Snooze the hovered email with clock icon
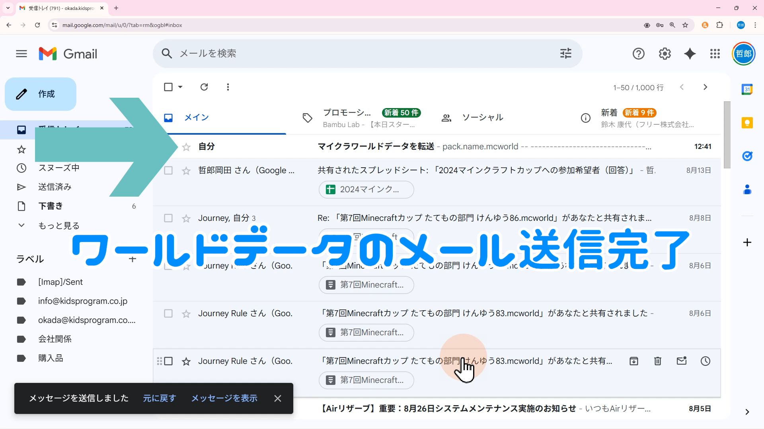Viewport: 764px width, 429px height. (705, 361)
